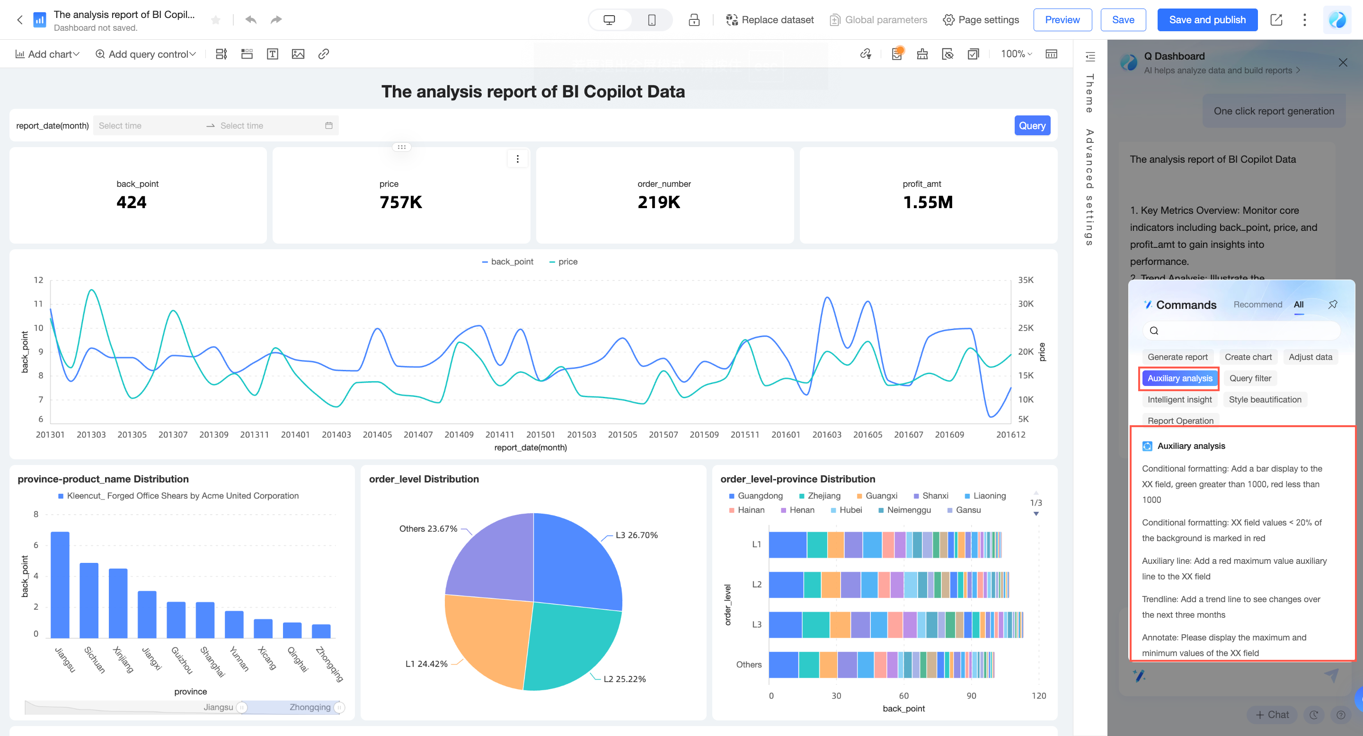Insert a text box widget

273,54
